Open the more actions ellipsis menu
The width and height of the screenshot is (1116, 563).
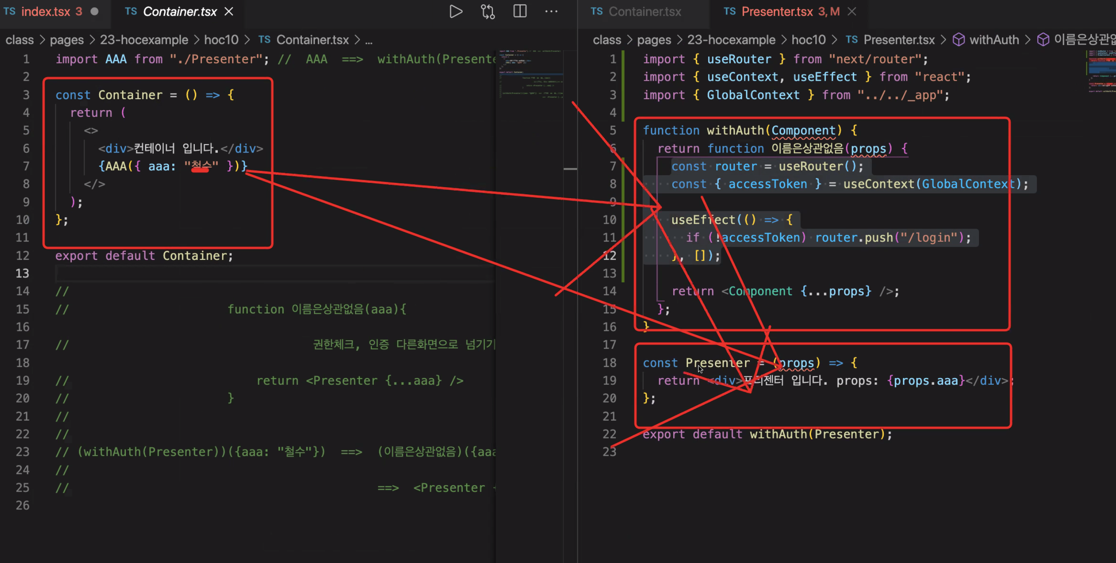(551, 11)
